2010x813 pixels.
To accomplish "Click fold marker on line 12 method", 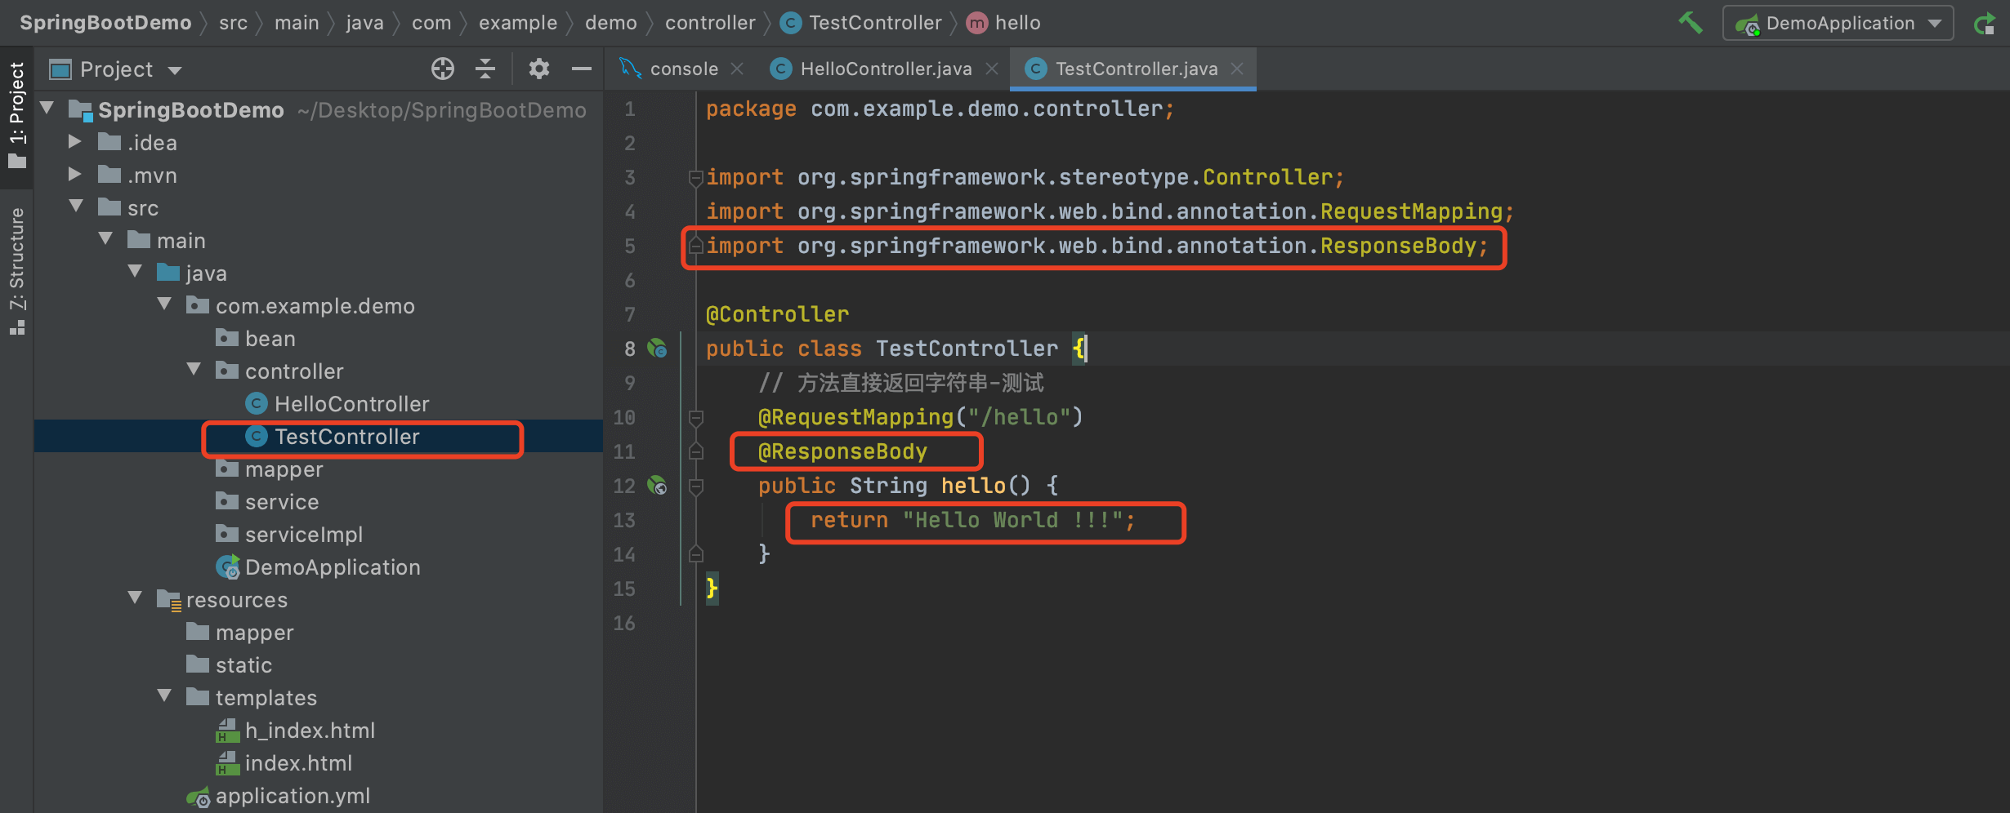I will pos(695,486).
